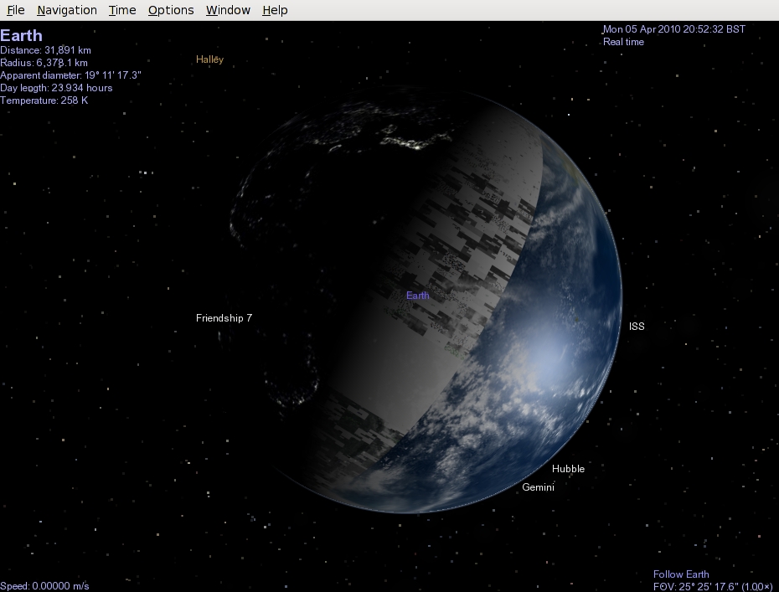The height and width of the screenshot is (592, 779).
Task: Click the Temperature 258 K info line
Action: pyautogui.click(x=44, y=100)
